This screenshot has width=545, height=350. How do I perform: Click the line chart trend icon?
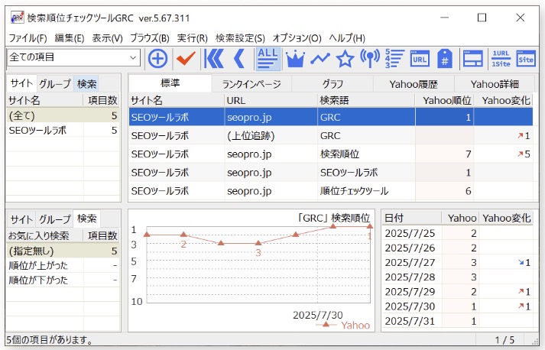[x=320, y=58]
